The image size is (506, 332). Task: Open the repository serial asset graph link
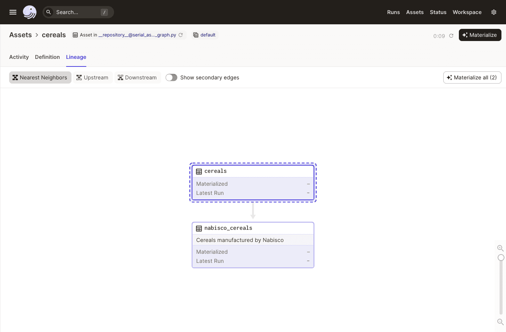click(x=137, y=35)
